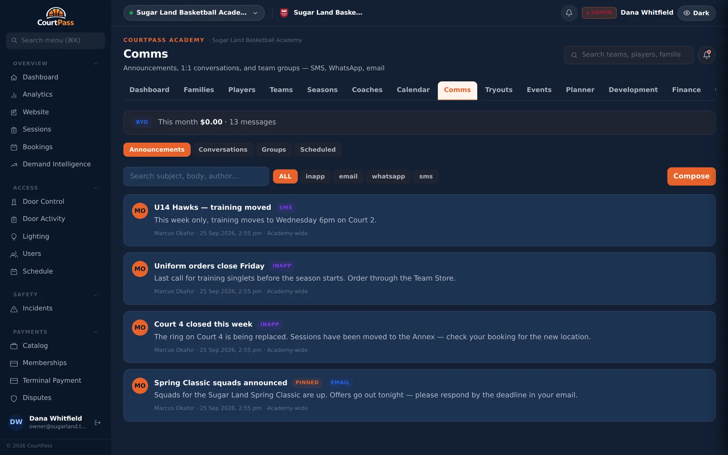The image size is (728, 455).
Task: Collapse the OVERVIEW sidebar section
Action: click(96, 64)
